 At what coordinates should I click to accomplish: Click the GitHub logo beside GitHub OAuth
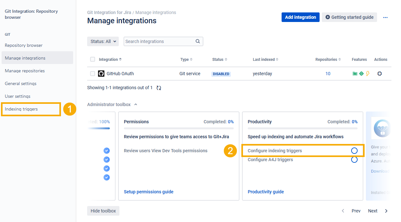[101, 74]
